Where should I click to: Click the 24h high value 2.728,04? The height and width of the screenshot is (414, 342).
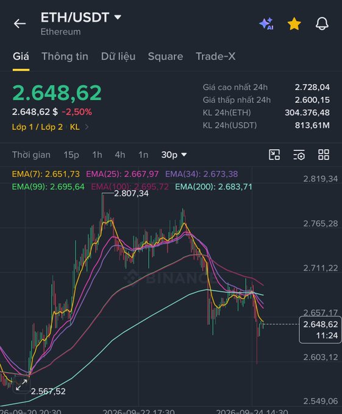pyautogui.click(x=312, y=87)
